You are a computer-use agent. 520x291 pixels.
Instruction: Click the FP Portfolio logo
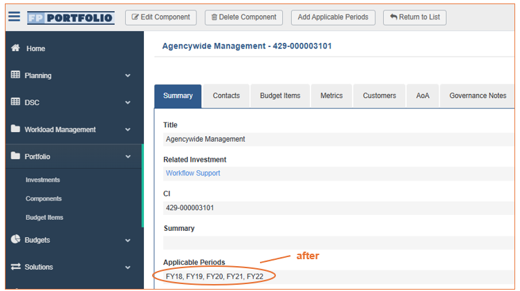[x=71, y=17]
